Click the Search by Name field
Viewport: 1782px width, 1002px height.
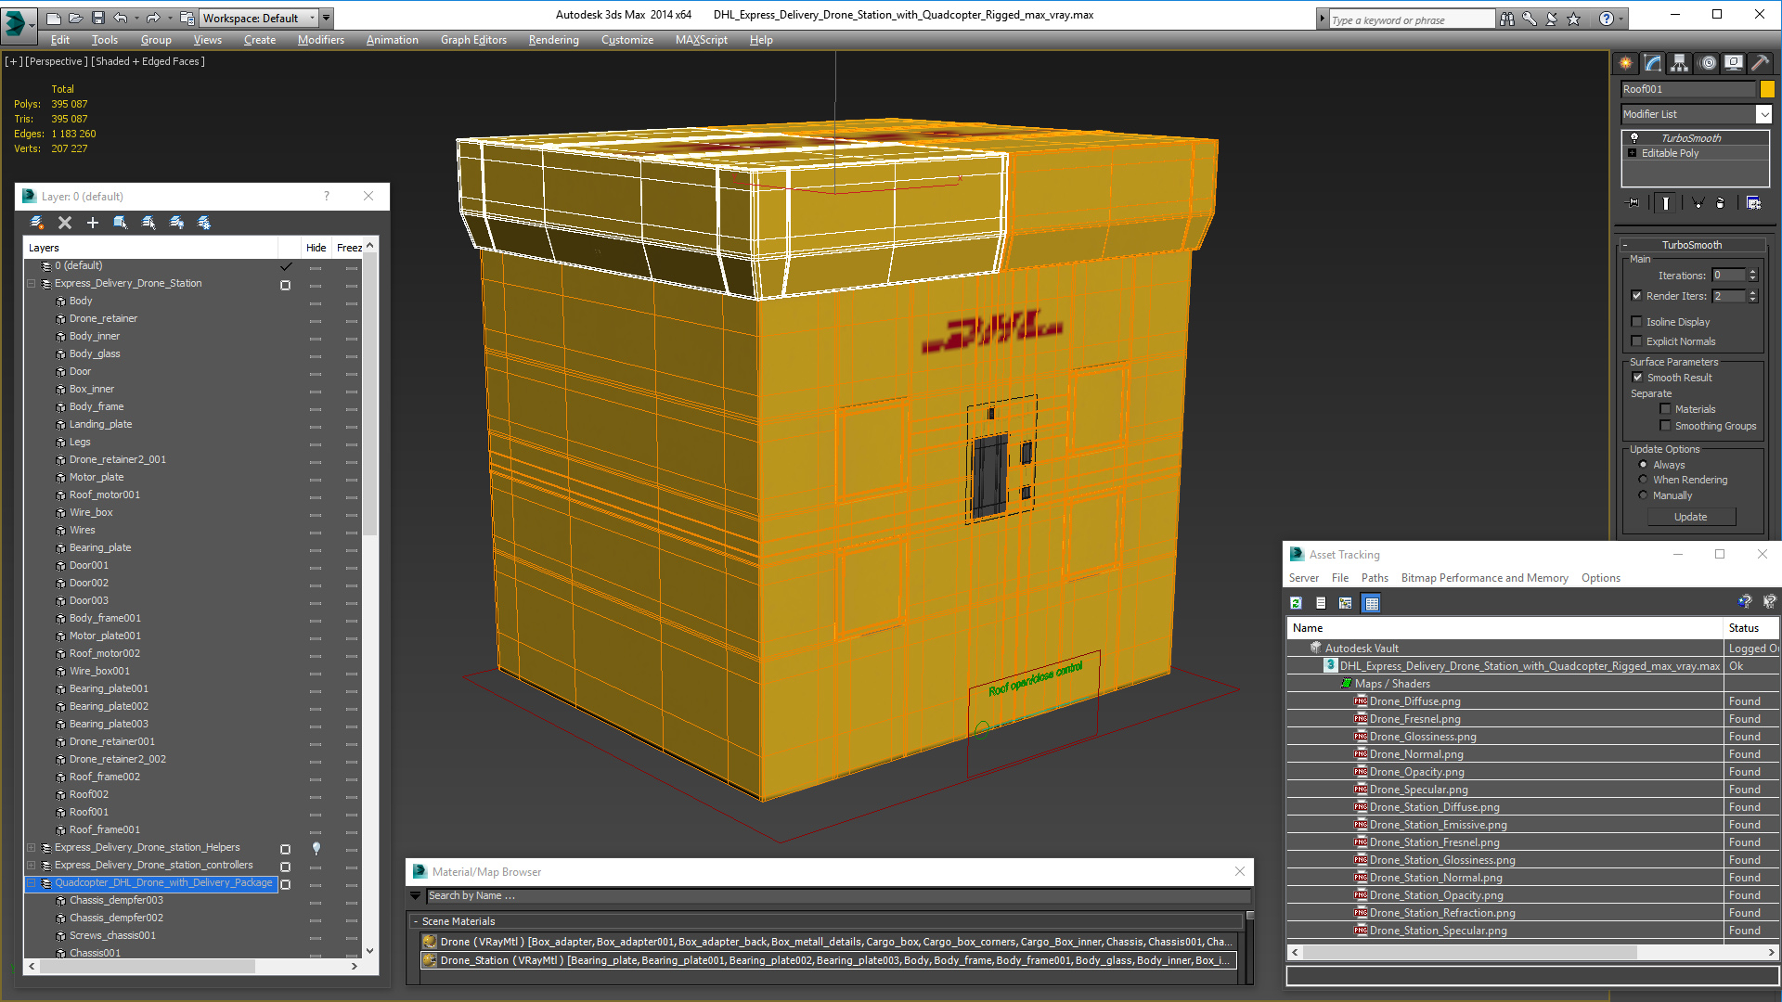(x=838, y=896)
